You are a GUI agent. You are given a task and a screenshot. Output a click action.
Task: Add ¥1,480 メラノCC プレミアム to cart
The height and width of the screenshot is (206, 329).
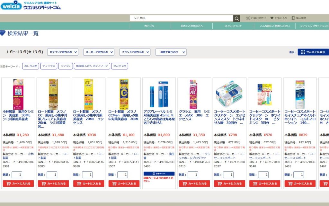coord(54,184)
